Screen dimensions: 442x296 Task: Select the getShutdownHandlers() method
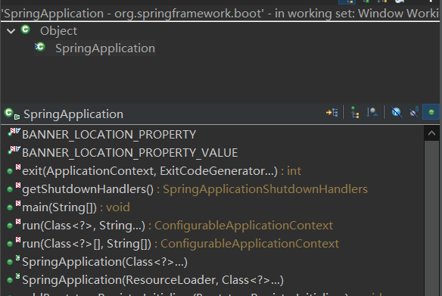(x=195, y=189)
